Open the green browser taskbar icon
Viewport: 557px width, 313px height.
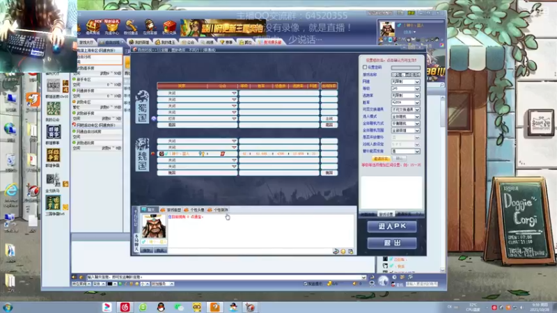click(x=143, y=307)
